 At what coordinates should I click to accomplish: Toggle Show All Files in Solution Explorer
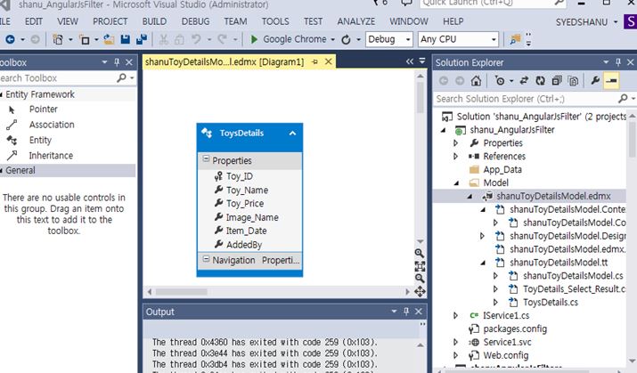coord(573,81)
